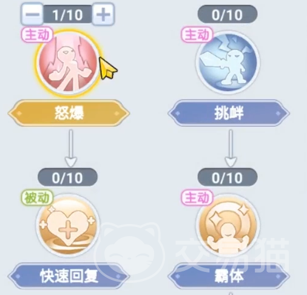The height and width of the screenshot is (295, 307).
Task: Select the 快速回复 heart skill icon
Action: (x=68, y=226)
